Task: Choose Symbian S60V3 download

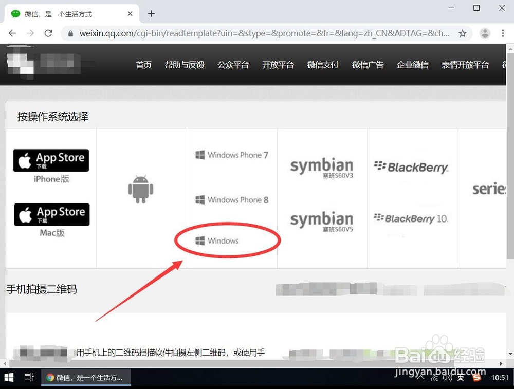Action: [x=322, y=168]
